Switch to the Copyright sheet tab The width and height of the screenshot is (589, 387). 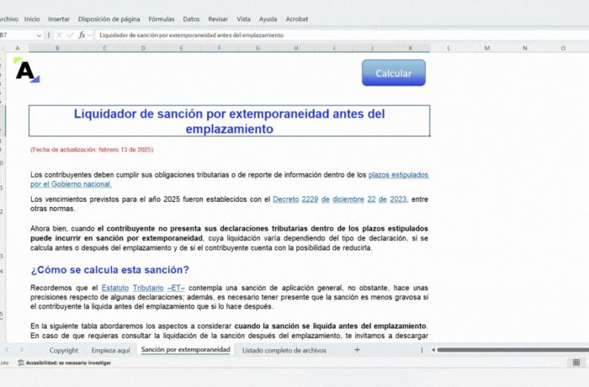[64, 350]
